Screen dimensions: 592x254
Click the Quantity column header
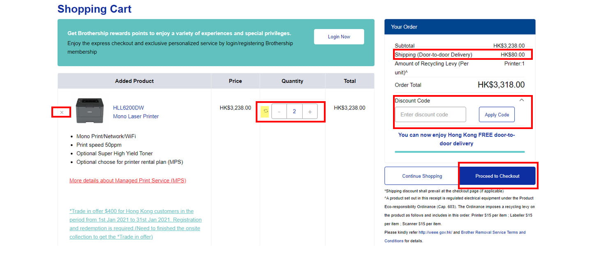[292, 81]
